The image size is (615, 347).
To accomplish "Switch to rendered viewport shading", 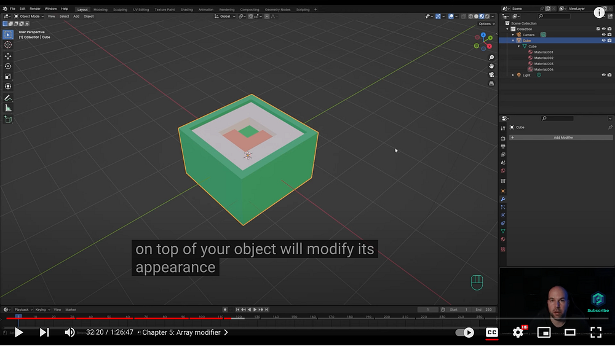I will (x=487, y=17).
